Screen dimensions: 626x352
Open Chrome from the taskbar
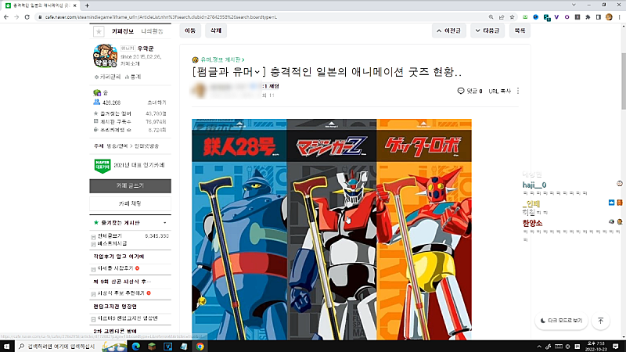tap(200, 346)
